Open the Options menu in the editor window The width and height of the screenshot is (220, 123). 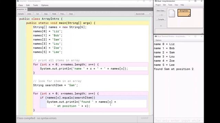coord(45,5)
